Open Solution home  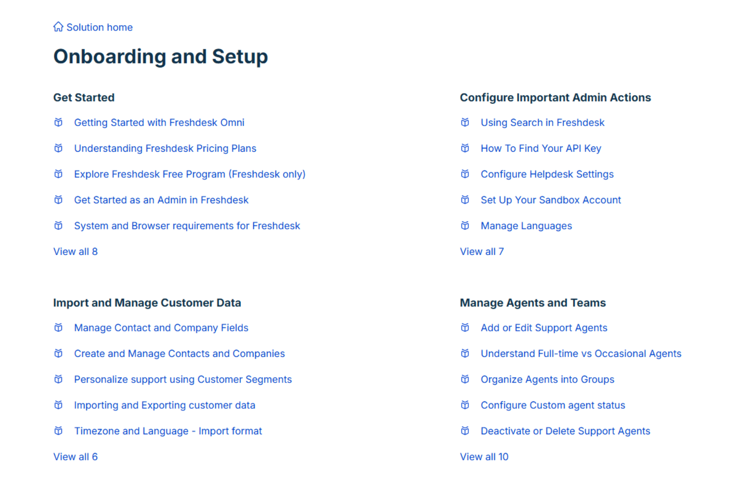point(99,27)
